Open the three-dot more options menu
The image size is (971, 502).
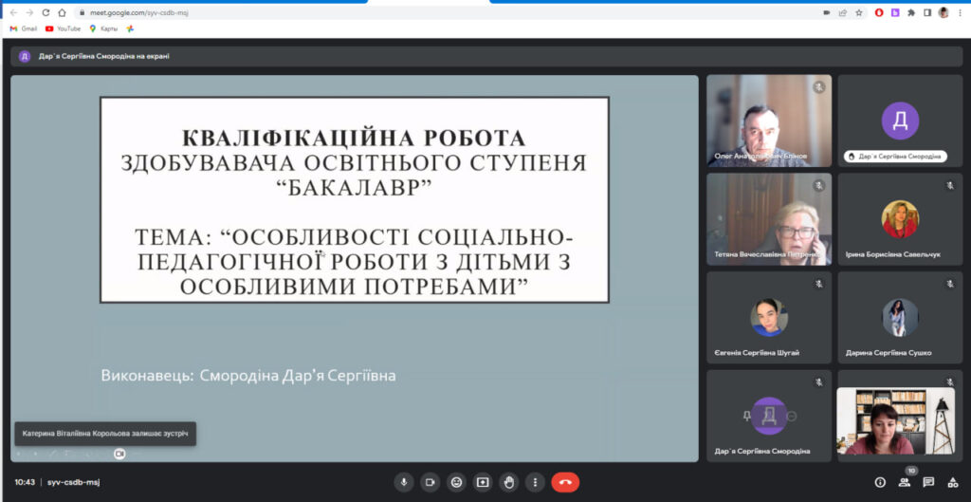click(x=535, y=482)
